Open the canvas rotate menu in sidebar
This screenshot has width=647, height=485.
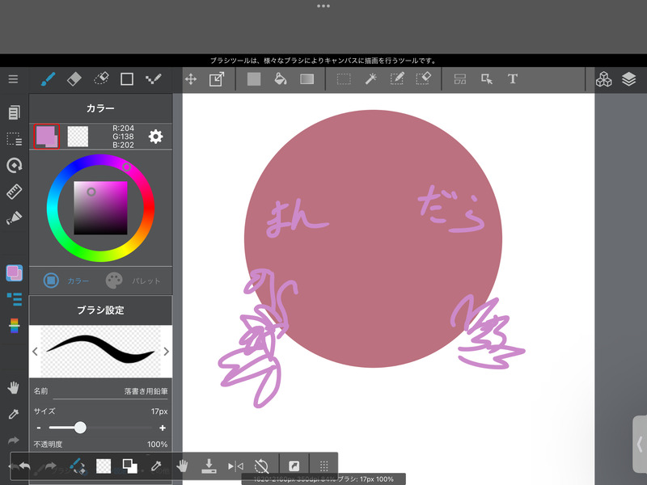[x=15, y=166]
